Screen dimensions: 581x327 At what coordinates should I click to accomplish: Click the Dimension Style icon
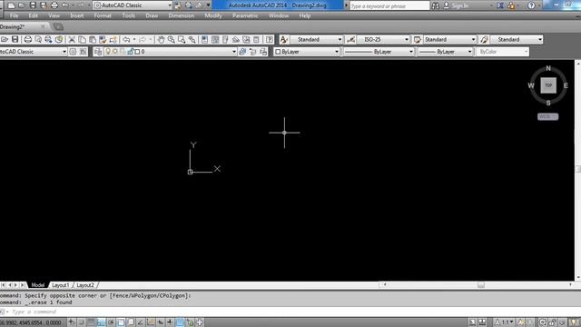click(350, 39)
